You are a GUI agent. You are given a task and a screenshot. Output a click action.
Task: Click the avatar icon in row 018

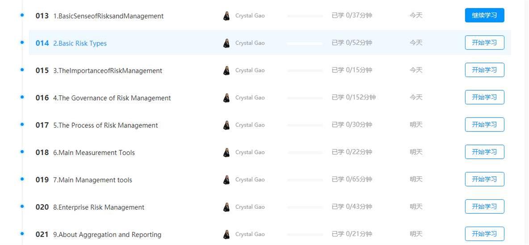click(x=227, y=152)
